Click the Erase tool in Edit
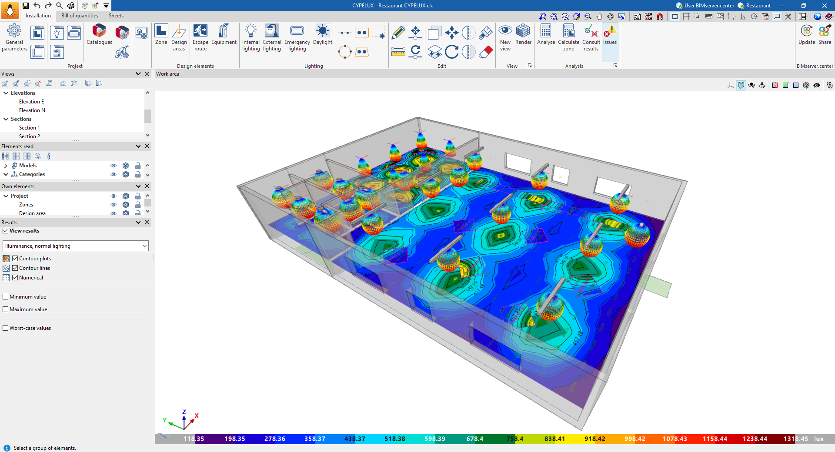Viewport: 835px width, 452px height. click(x=485, y=51)
